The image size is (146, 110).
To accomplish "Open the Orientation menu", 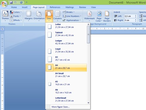I will pos(39,16).
